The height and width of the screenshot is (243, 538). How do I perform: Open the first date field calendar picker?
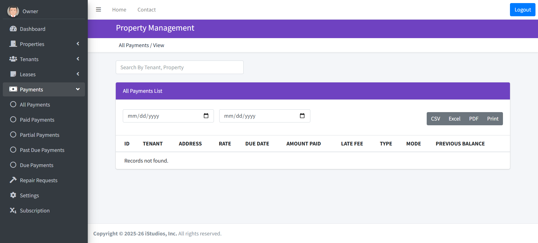click(206, 116)
